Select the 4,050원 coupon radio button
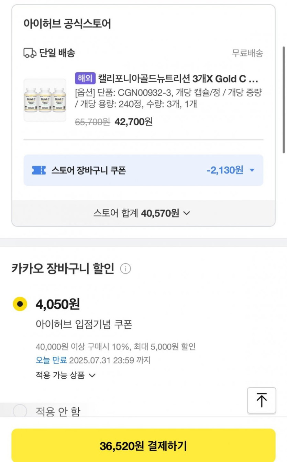 [20, 304]
